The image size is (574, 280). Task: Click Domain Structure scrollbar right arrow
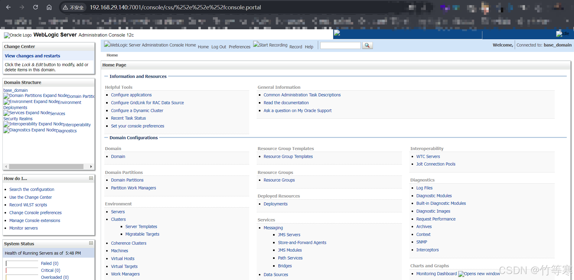pos(91,167)
